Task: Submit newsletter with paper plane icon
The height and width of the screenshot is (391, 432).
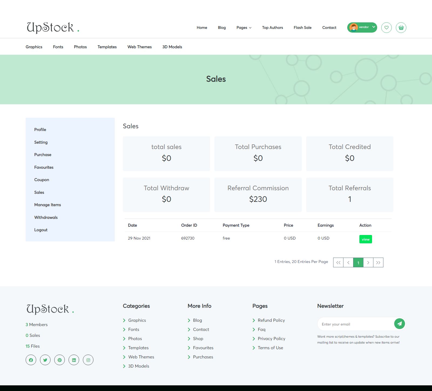Action: [400, 324]
